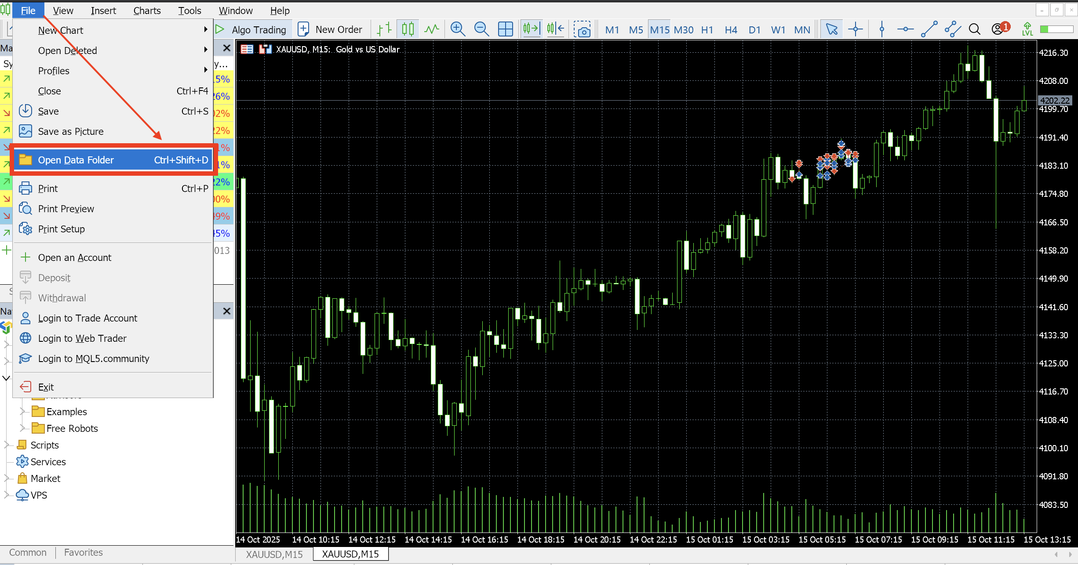Draw a vertical line with its tool icon
Image resolution: width=1078 pixels, height=565 pixels.
(x=881, y=29)
